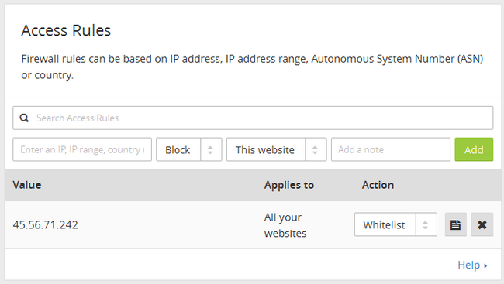Focus the Search Access Rules field

tap(253, 118)
